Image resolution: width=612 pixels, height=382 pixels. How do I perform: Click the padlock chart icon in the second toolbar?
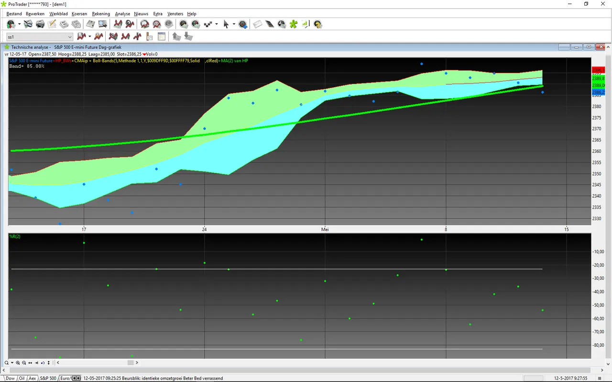tap(98, 36)
